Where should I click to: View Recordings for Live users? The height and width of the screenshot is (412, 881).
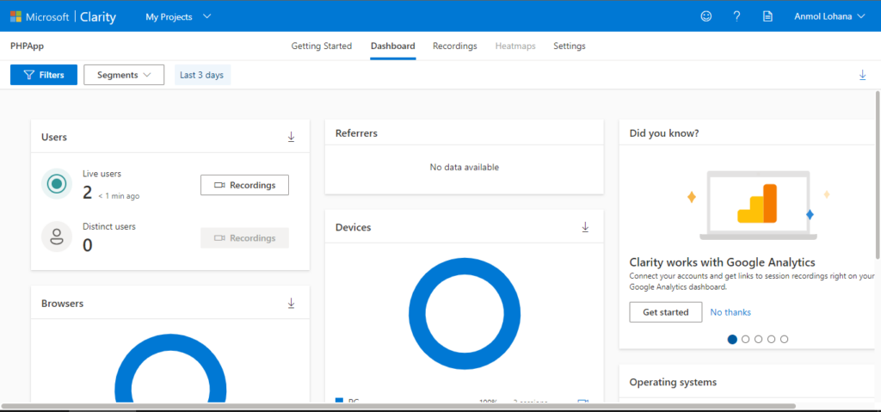point(244,185)
